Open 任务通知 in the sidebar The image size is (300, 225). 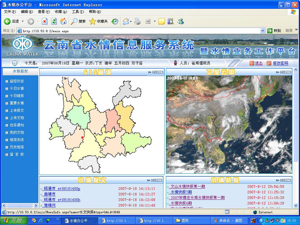(x=17, y=125)
